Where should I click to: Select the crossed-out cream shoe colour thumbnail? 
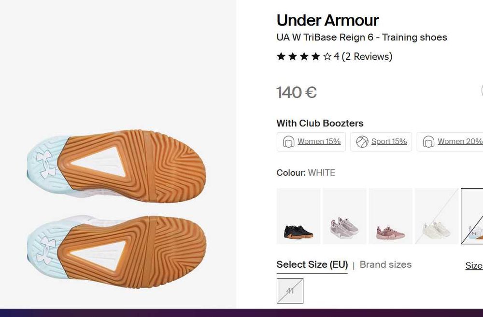[437, 216]
